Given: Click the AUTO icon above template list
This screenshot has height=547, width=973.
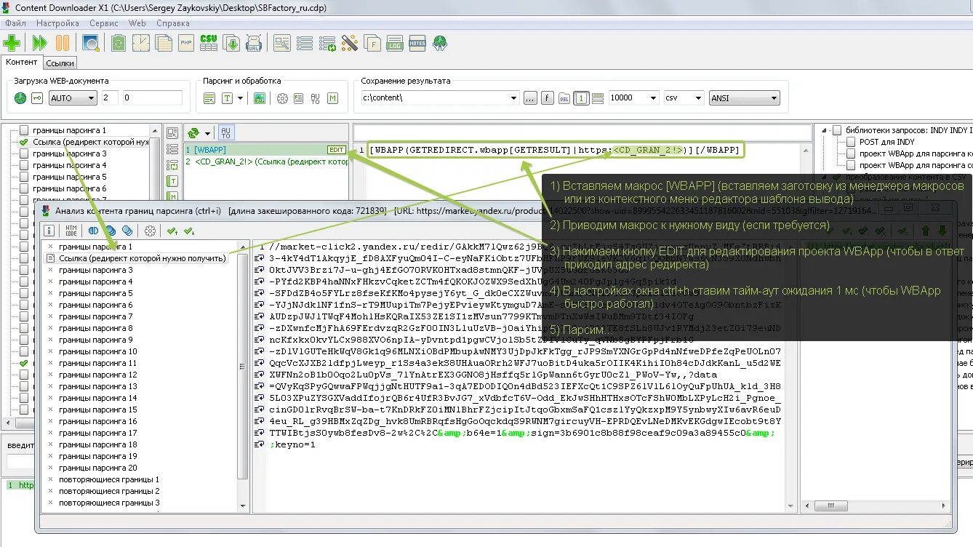Looking at the screenshot, I should [225, 133].
